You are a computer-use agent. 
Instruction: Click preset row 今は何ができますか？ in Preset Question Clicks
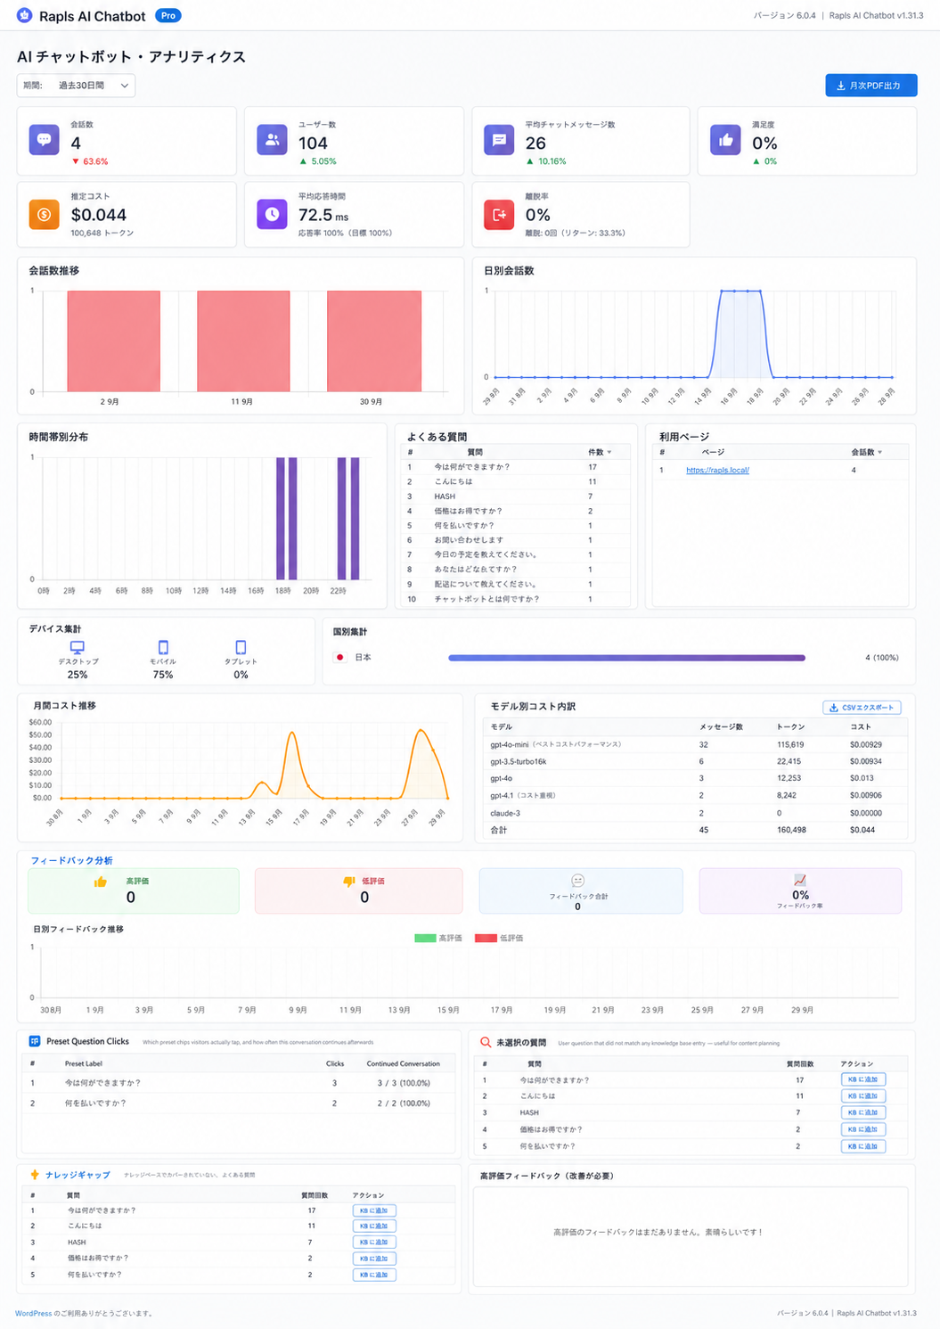tap(238, 1083)
